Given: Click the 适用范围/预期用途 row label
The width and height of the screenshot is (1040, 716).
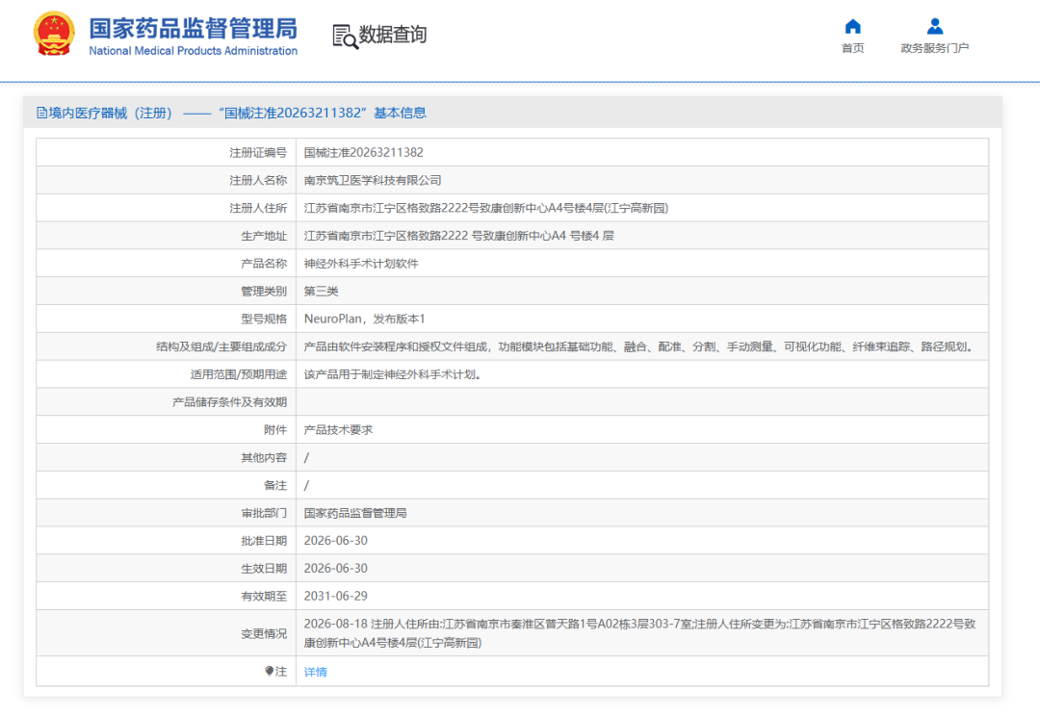Looking at the screenshot, I should point(239,374).
